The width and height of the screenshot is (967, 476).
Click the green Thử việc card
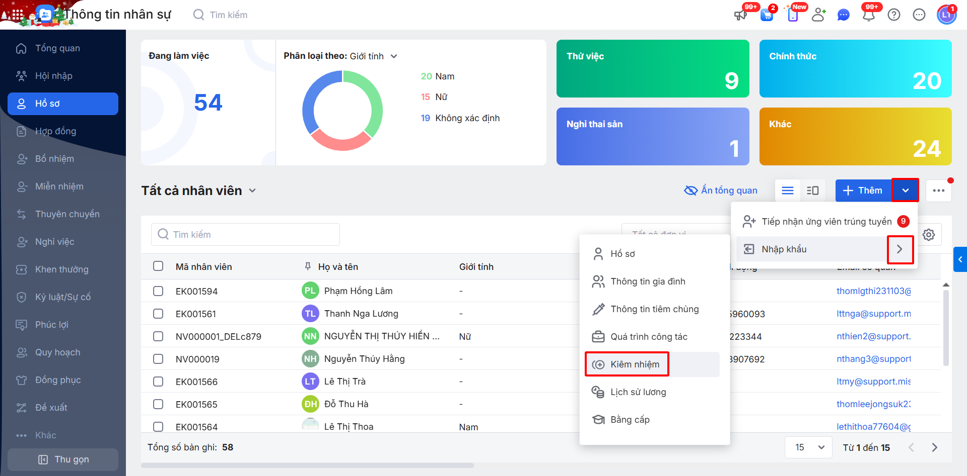point(652,69)
